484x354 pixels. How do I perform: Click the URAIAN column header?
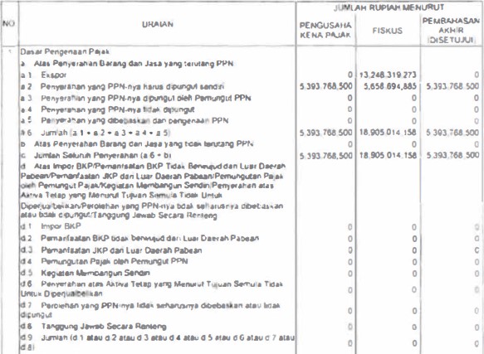pyautogui.click(x=158, y=24)
